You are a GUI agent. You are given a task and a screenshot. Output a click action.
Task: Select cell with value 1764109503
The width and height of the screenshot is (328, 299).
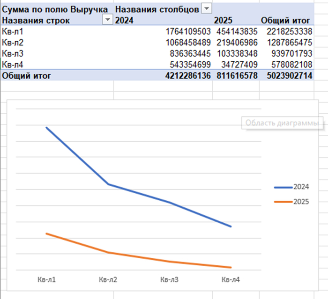coord(188,31)
